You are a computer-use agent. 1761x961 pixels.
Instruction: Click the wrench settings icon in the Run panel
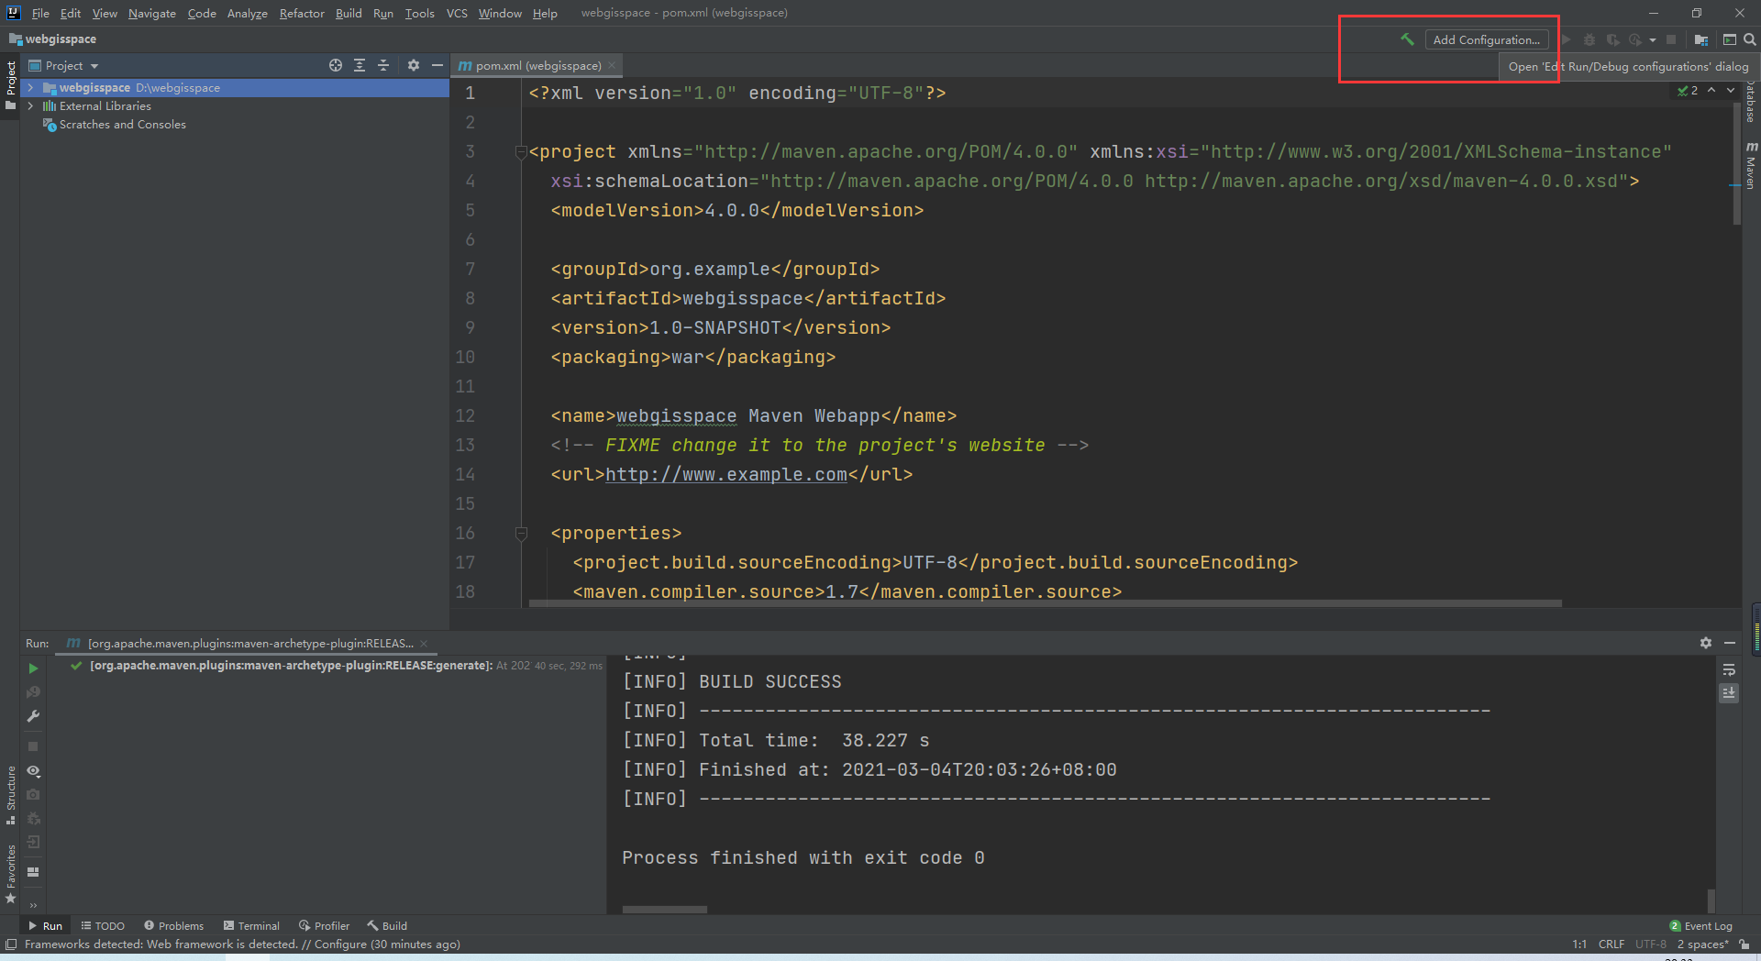(x=33, y=716)
